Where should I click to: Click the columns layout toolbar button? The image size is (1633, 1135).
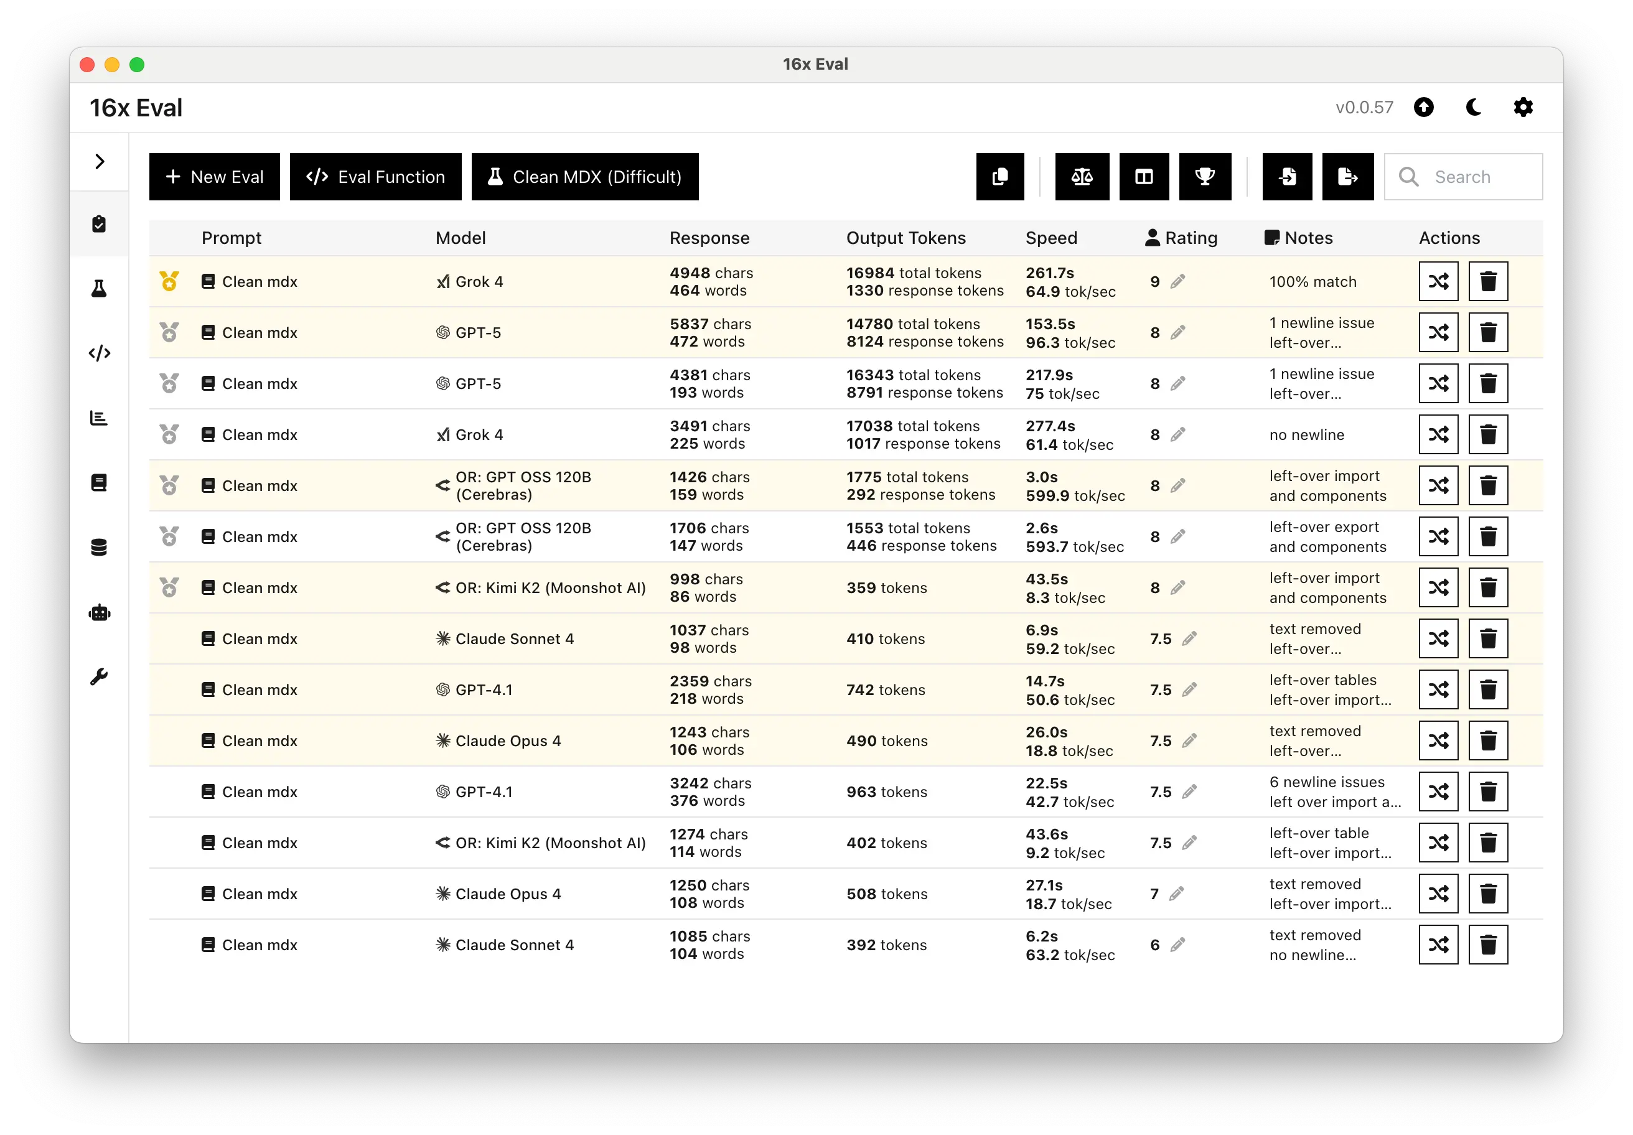click(x=1144, y=176)
